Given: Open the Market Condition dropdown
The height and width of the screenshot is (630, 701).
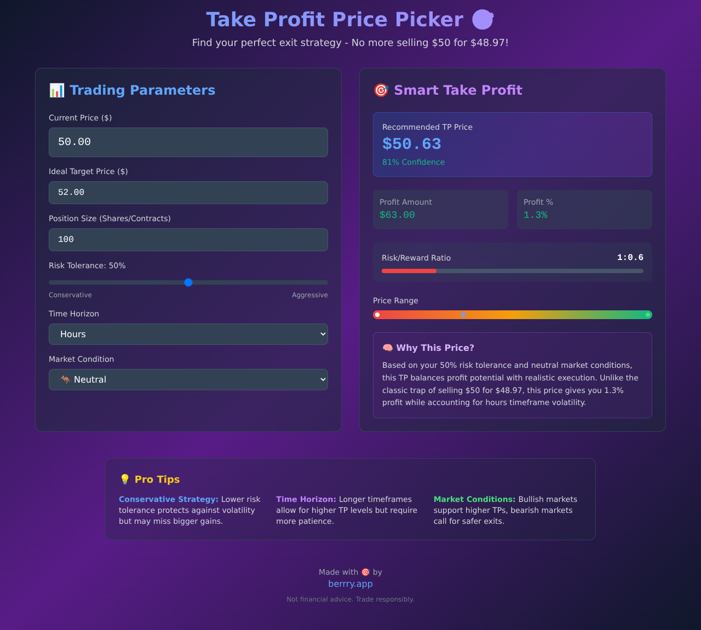Looking at the screenshot, I should (x=188, y=379).
